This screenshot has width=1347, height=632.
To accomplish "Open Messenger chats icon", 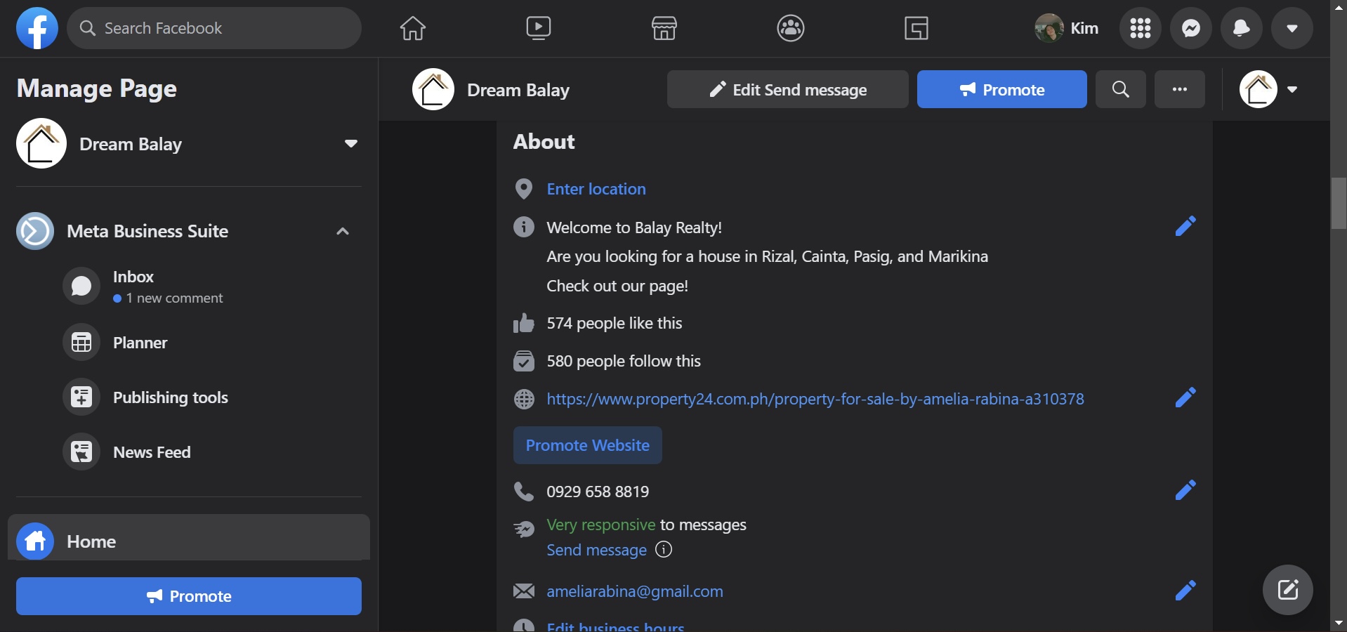I will [x=1191, y=28].
